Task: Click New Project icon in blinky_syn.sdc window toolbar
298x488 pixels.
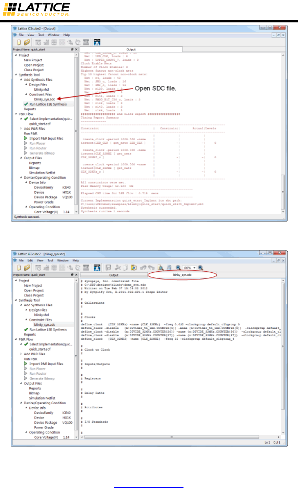Action: pos(19,268)
